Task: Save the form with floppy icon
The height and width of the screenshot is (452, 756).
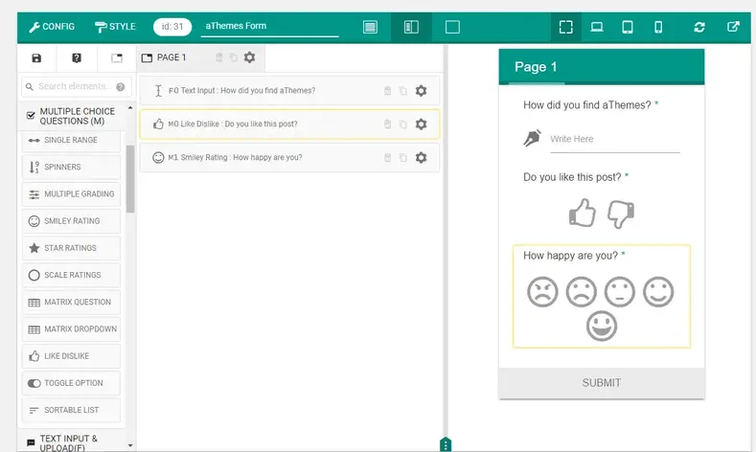Action: (36, 58)
